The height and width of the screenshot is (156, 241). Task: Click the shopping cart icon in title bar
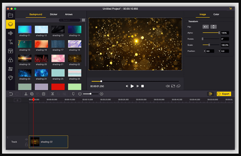click(x=230, y=9)
